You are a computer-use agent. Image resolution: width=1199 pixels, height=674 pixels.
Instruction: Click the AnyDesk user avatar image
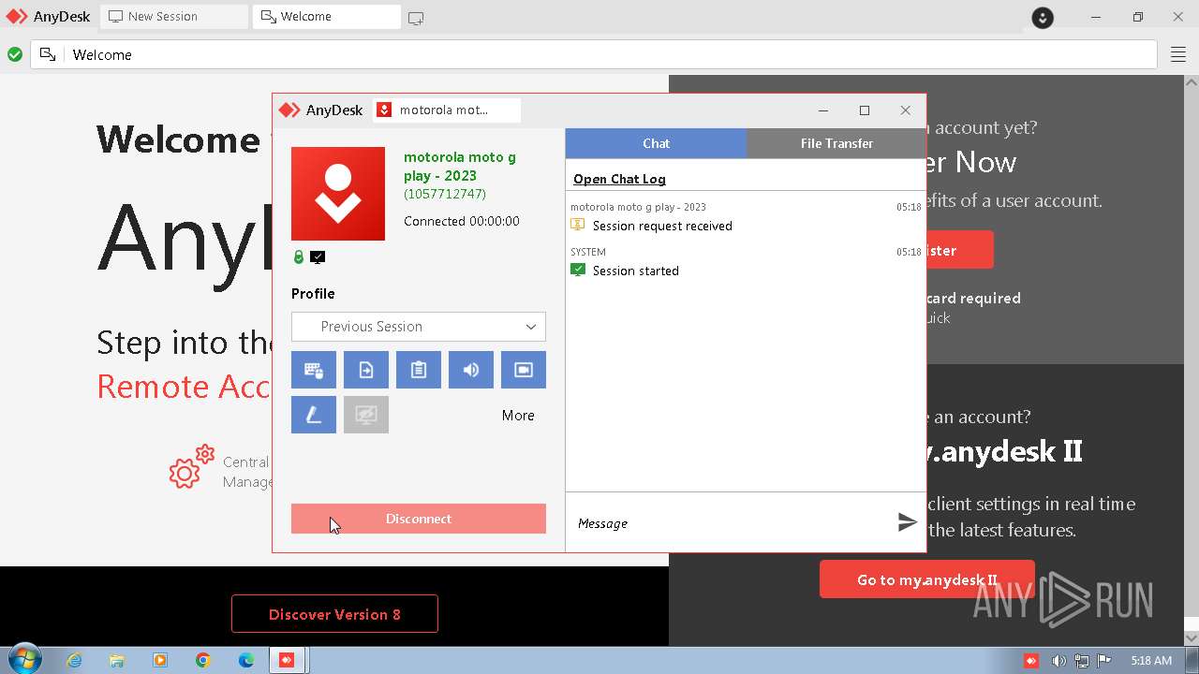tap(338, 194)
